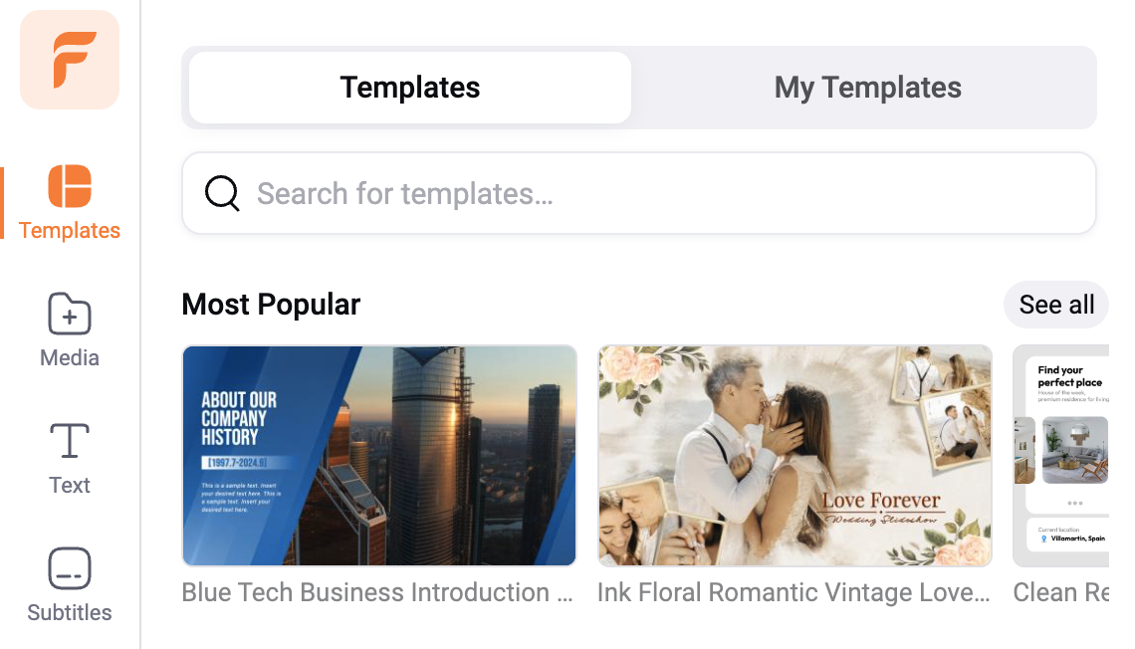
Task: Select the Text tool icon in the sidebar
Action: (70, 442)
